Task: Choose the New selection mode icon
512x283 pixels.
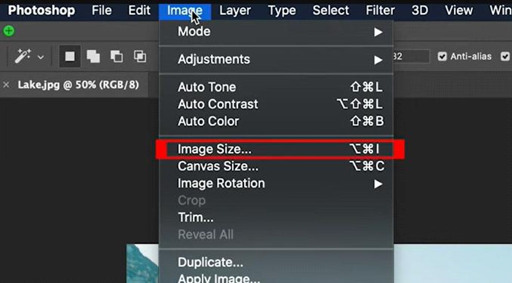Action: click(70, 56)
